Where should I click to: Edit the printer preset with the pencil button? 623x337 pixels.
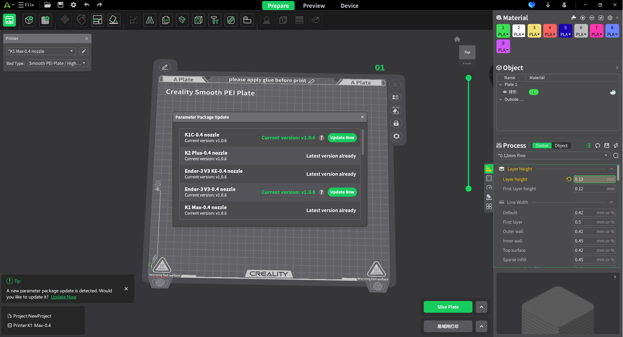(84, 51)
